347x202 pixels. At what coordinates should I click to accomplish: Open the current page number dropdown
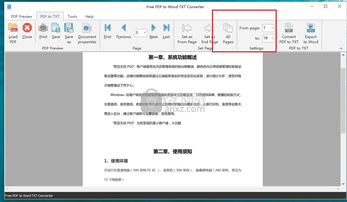point(145,33)
